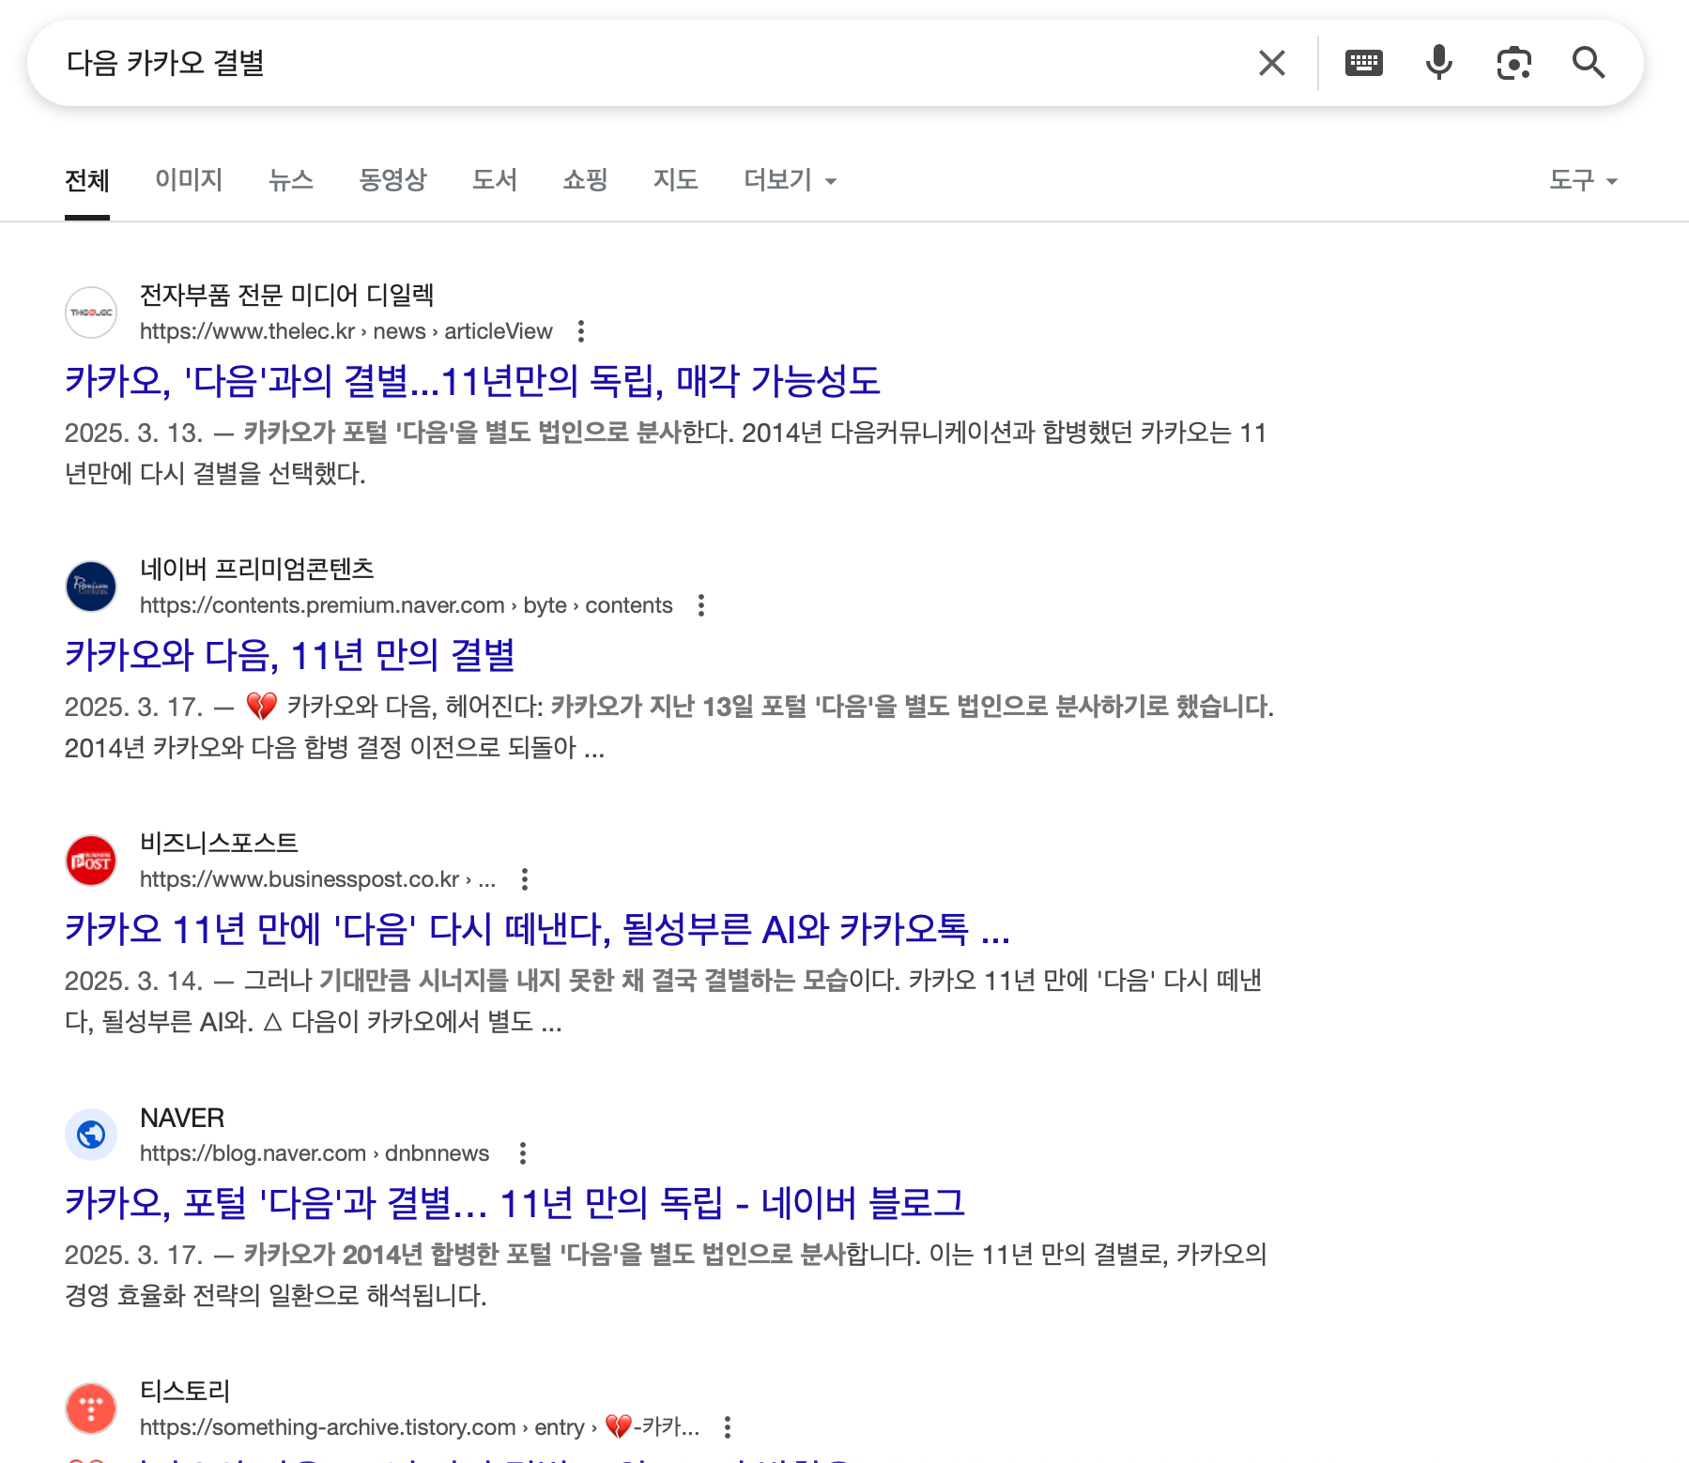Click the https://www.thelec.kr URL breadcrumb

(346, 331)
